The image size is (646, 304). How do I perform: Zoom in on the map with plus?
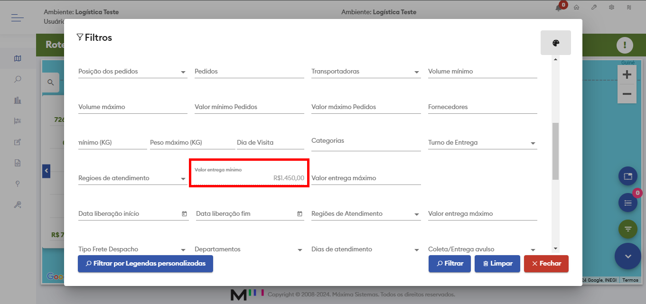[x=627, y=74]
